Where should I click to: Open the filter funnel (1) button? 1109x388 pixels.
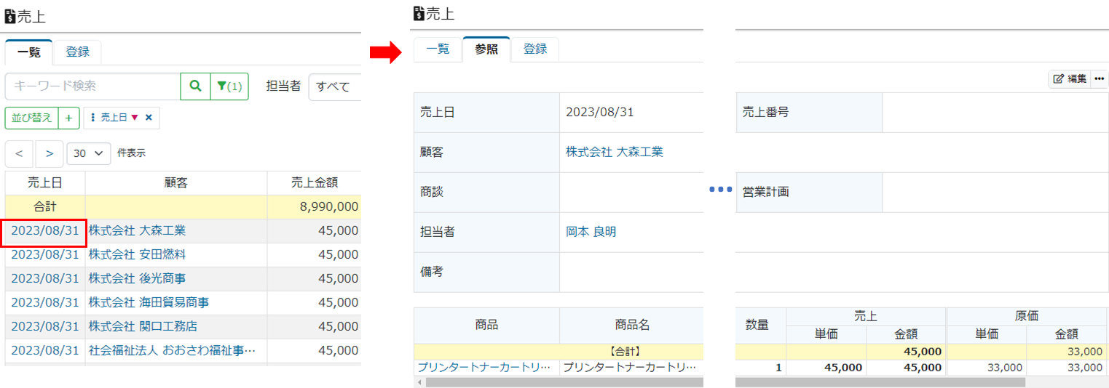point(229,86)
